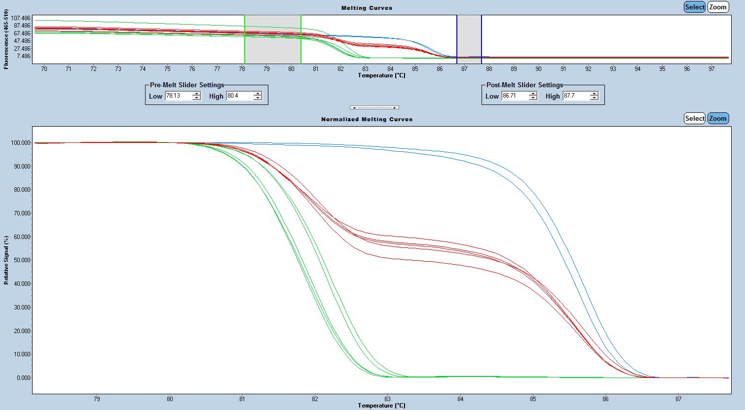The image size is (745, 410).
Task: Decrease Pre-Melt Low value with down arrow
Action: point(196,98)
